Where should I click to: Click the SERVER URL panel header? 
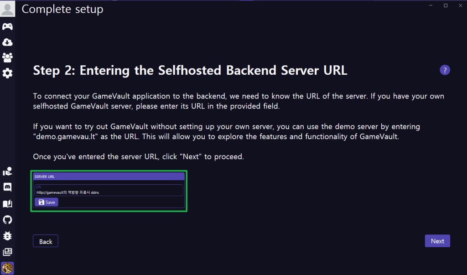[109, 176]
